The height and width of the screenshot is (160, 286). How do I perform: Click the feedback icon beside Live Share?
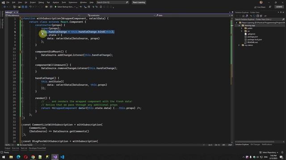pos(270,7)
